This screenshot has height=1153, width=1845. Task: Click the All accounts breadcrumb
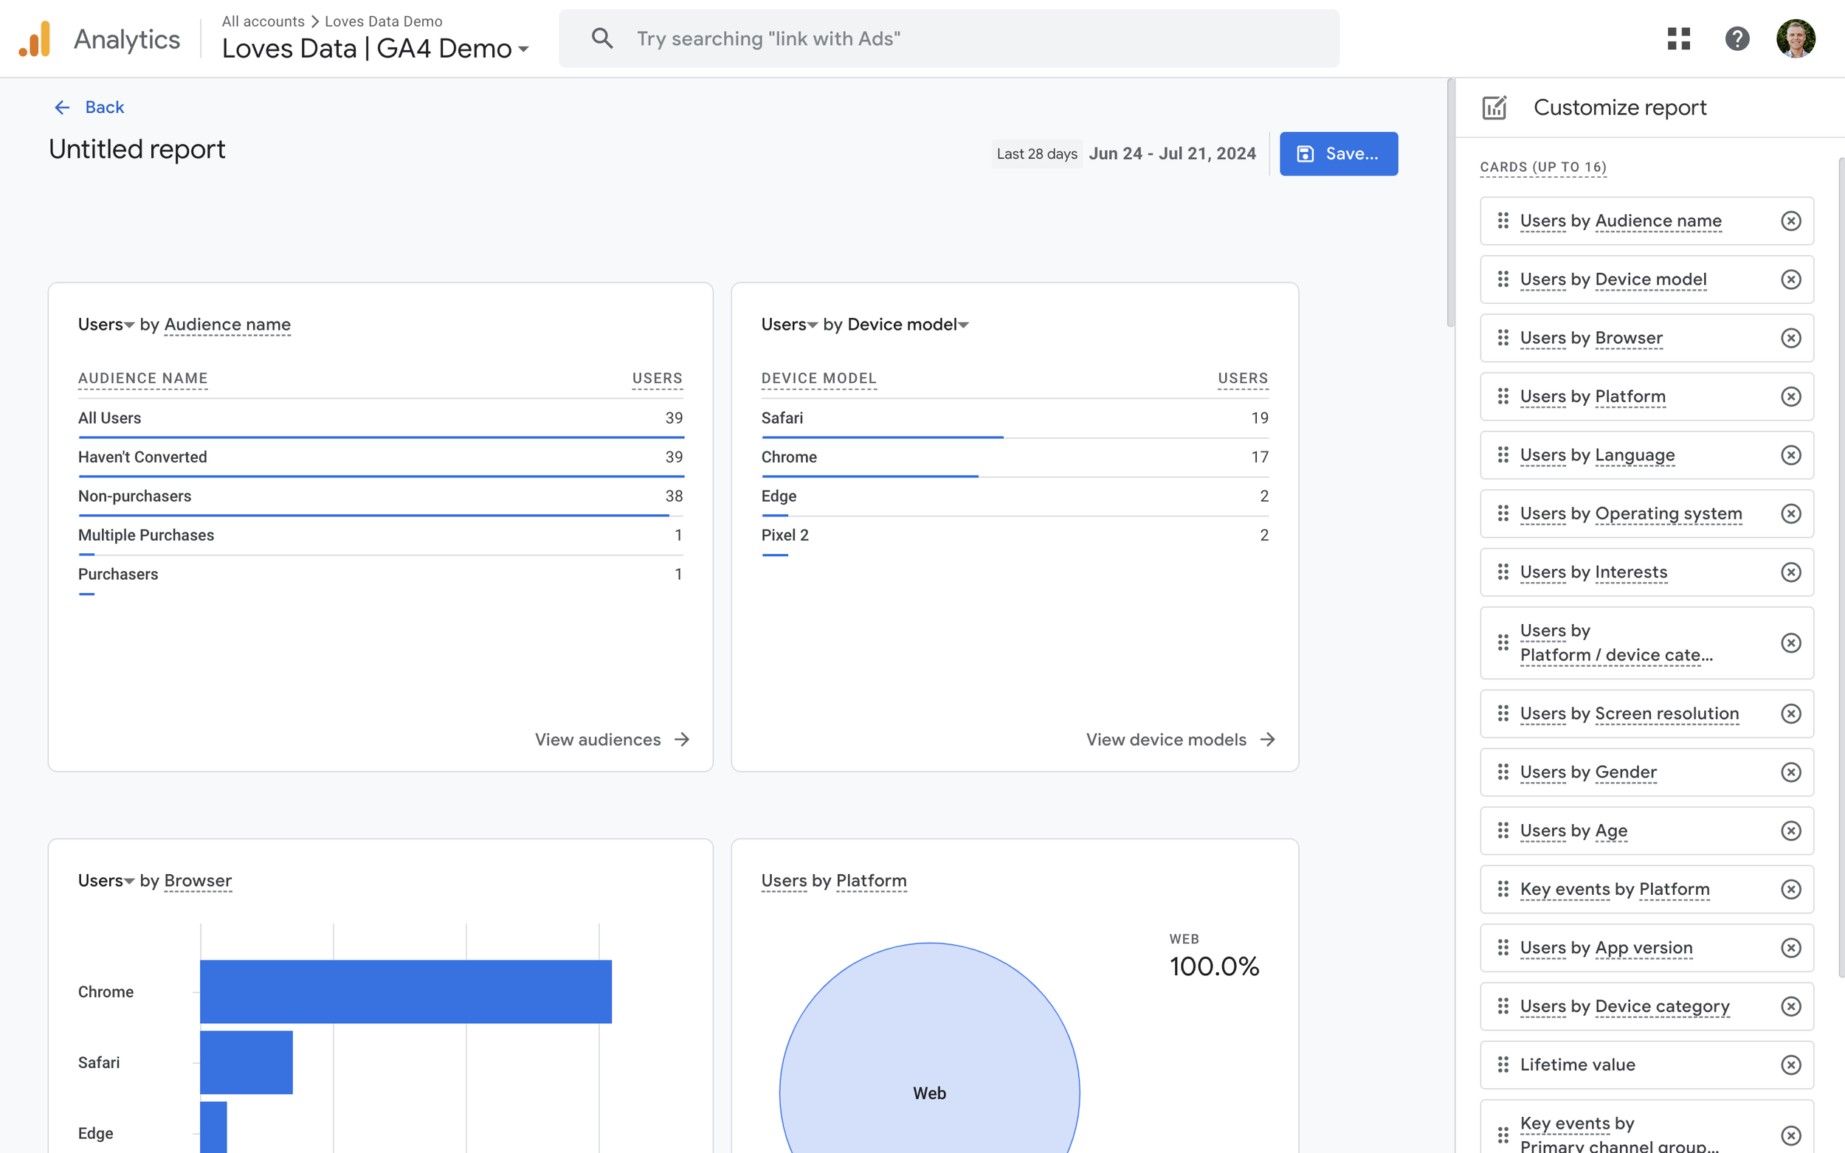click(x=263, y=21)
